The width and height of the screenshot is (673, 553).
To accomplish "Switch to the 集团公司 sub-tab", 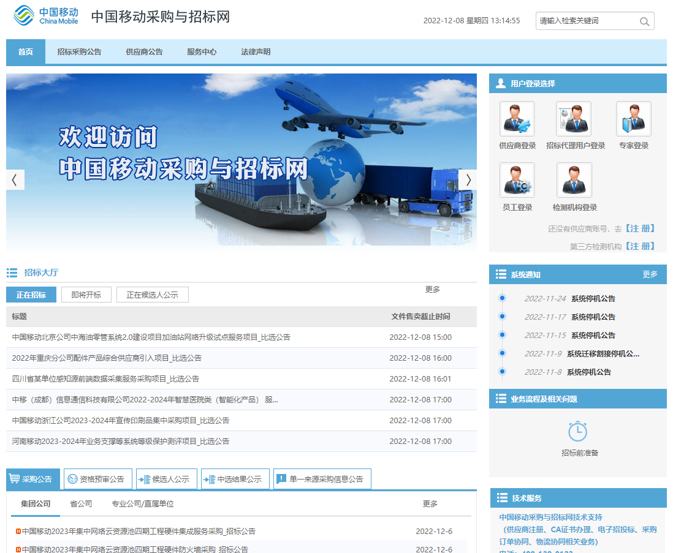I will click(x=36, y=504).
